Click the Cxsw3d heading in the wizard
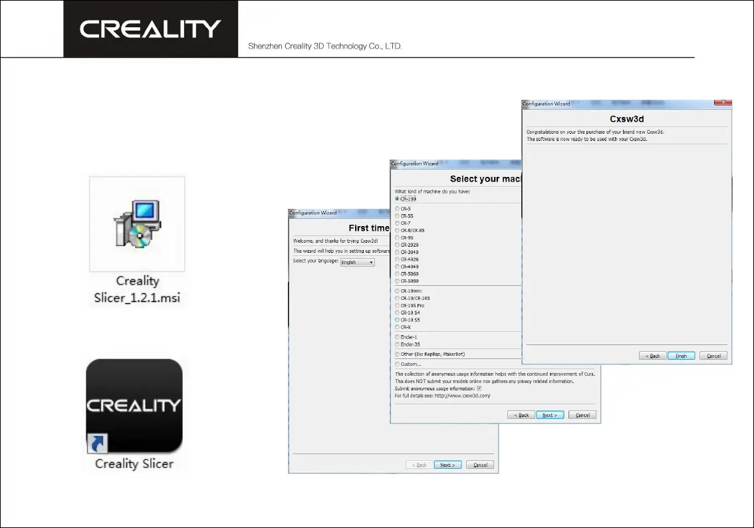The height and width of the screenshot is (528, 754). pyautogui.click(x=626, y=119)
